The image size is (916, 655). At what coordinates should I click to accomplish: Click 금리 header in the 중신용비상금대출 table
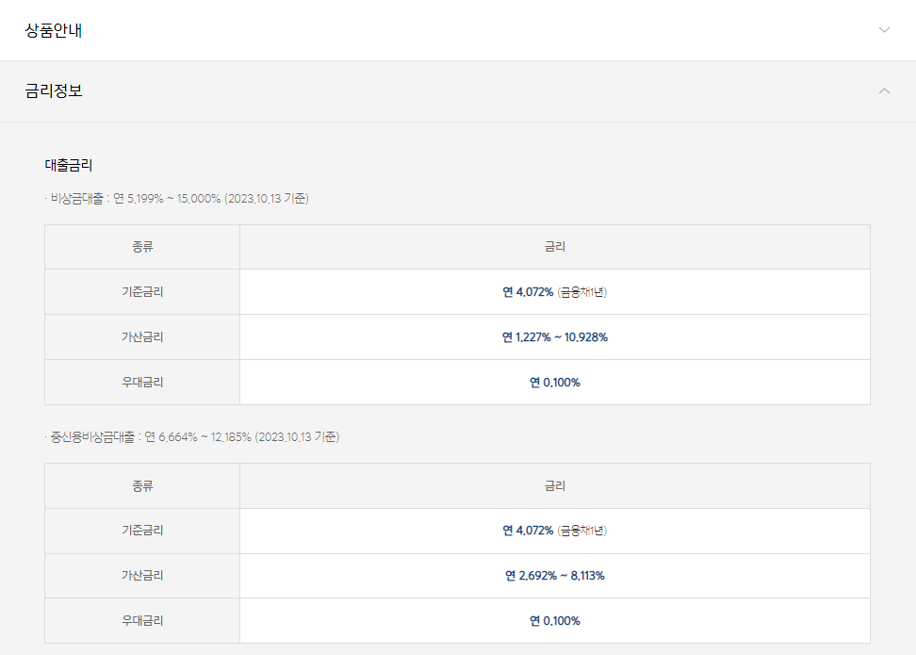[554, 485]
